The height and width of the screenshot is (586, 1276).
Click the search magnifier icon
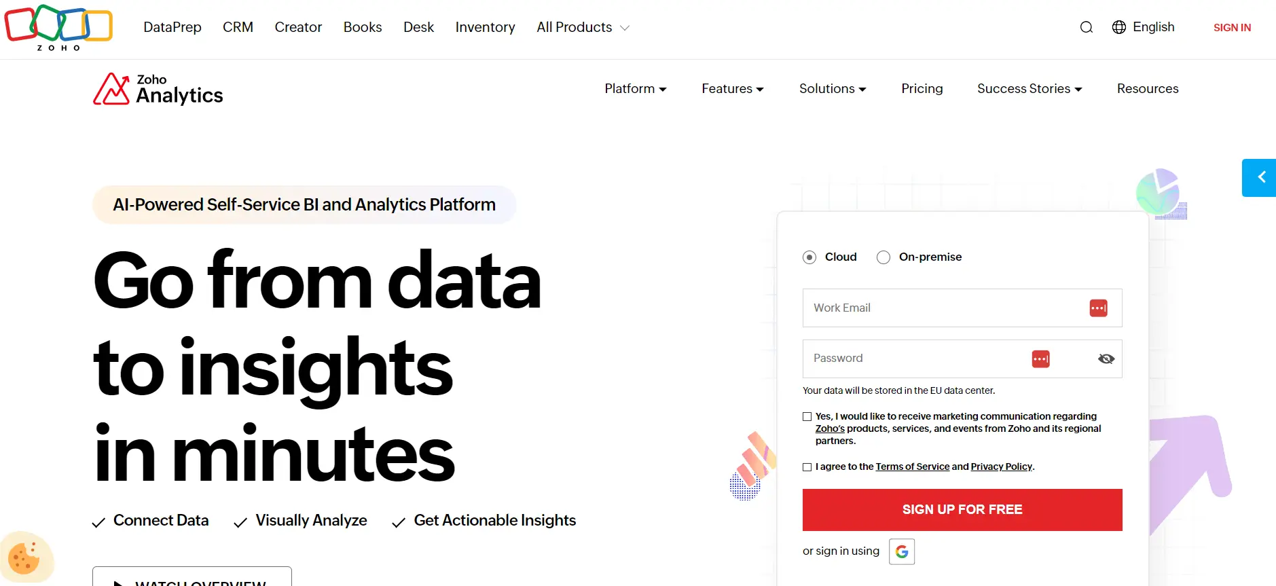coord(1086,27)
